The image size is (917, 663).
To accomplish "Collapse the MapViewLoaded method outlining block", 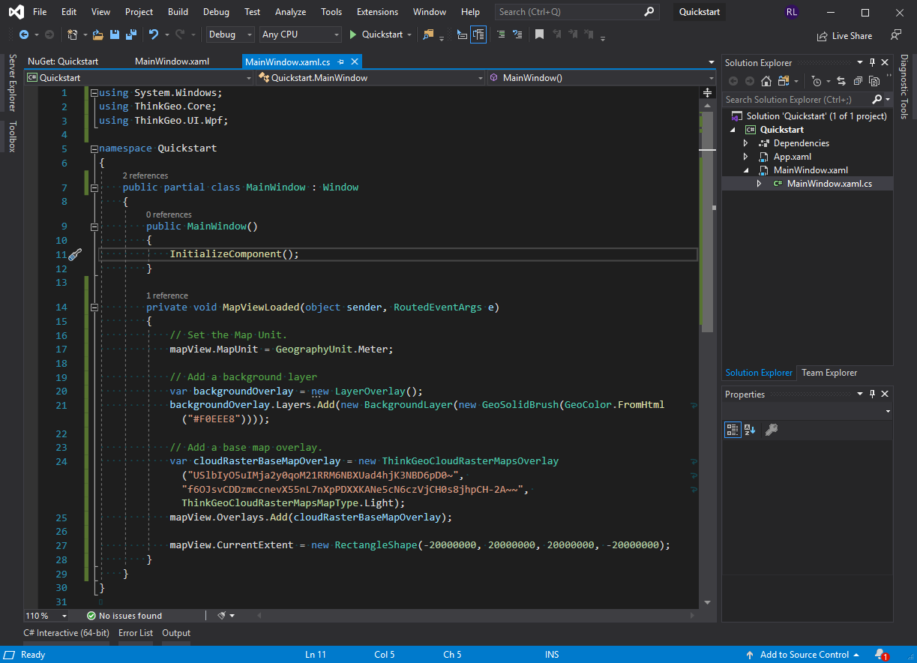I will (94, 307).
